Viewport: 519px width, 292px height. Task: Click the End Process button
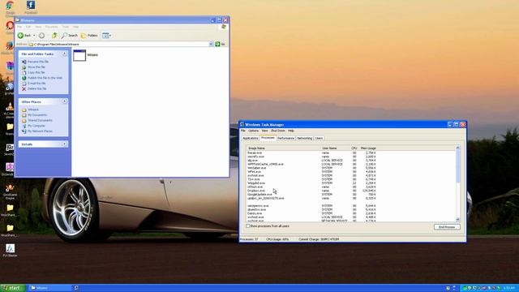pos(447,227)
